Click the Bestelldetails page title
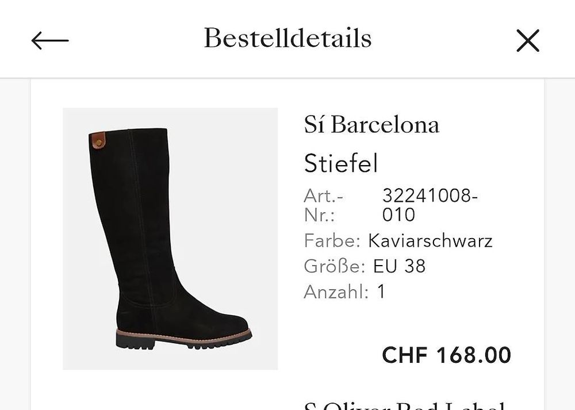575x410 pixels. pyautogui.click(x=287, y=39)
